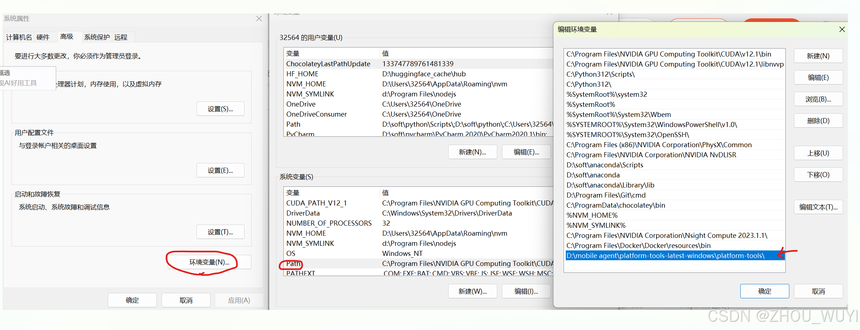Click 取消 in 系统属性 window
Screen dimensions: 860x330
pyautogui.click(x=186, y=300)
